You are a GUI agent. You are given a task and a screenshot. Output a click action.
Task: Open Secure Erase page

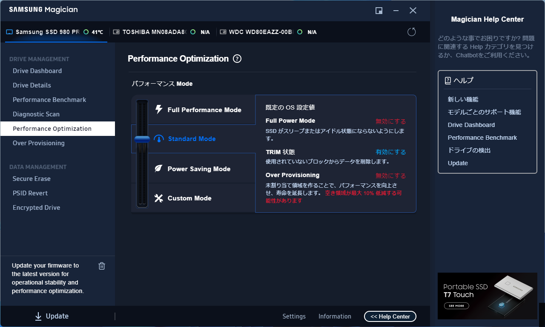pyautogui.click(x=32, y=179)
